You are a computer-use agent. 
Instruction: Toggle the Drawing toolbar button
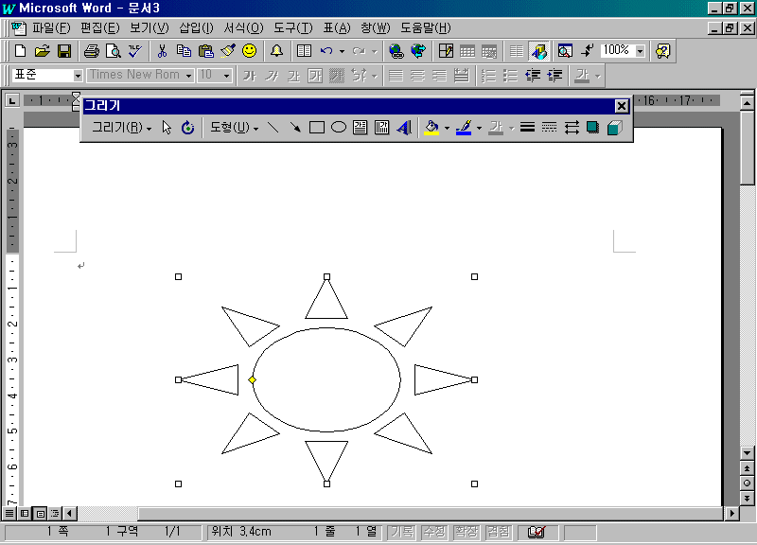(538, 51)
